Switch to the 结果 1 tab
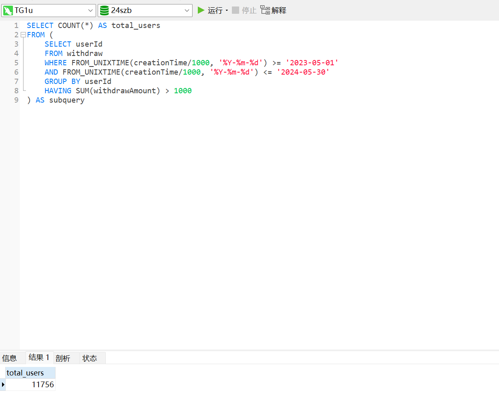Viewport: 499px width, 414px height. pos(39,357)
